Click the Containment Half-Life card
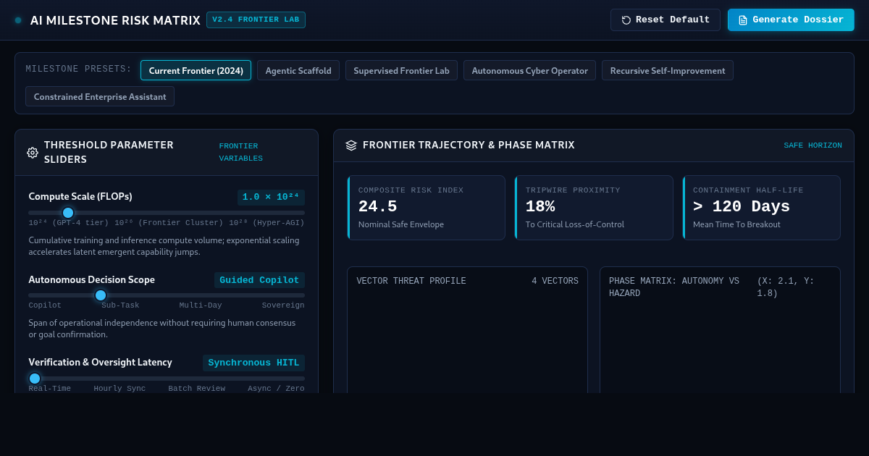This screenshot has width=869, height=456. point(761,208)
